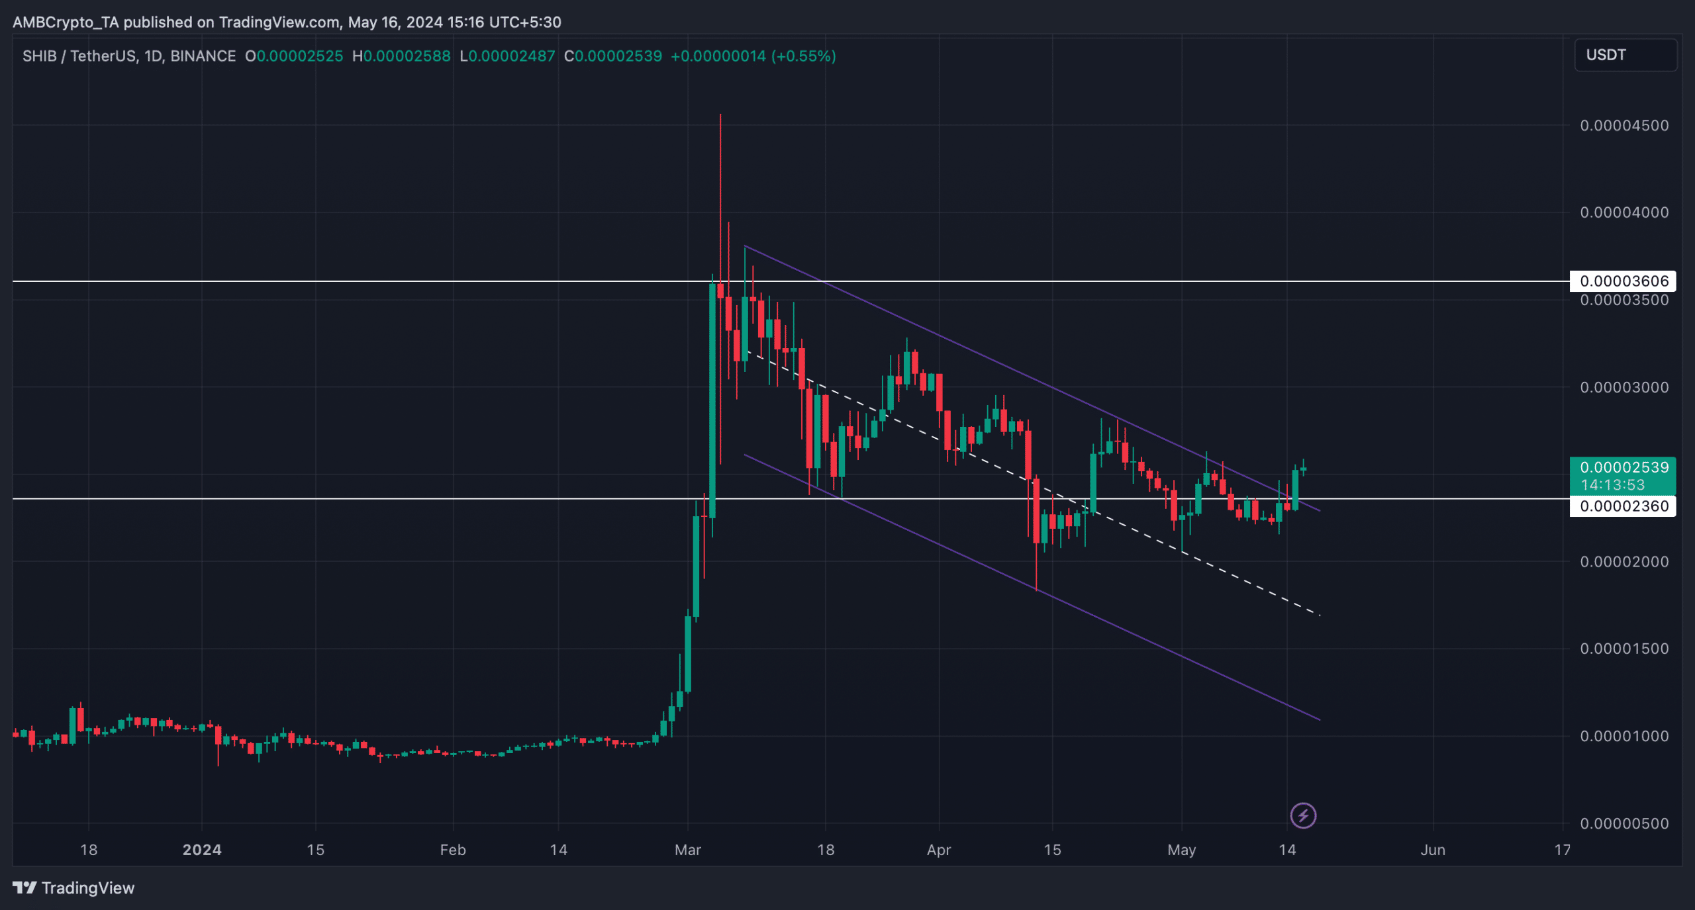The width and height of the screenshot is (1695, 910).
Task: Click the 0.00001500 price axis label
Action: coord(1624,649)
